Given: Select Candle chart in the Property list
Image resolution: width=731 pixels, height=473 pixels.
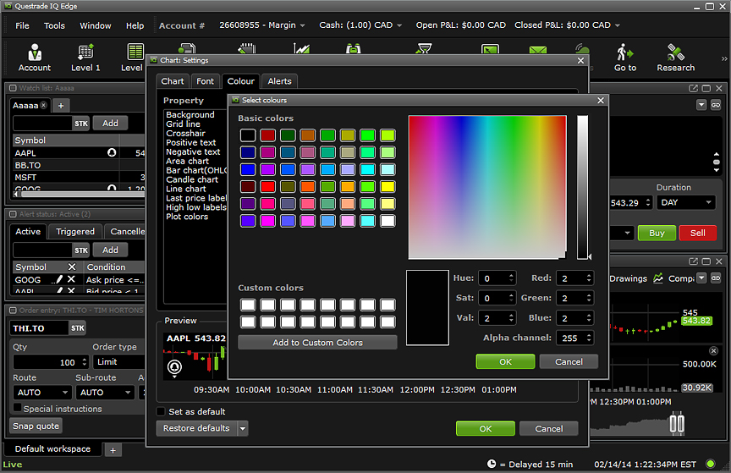Looking at the screenshot, I should click(191, 179).
